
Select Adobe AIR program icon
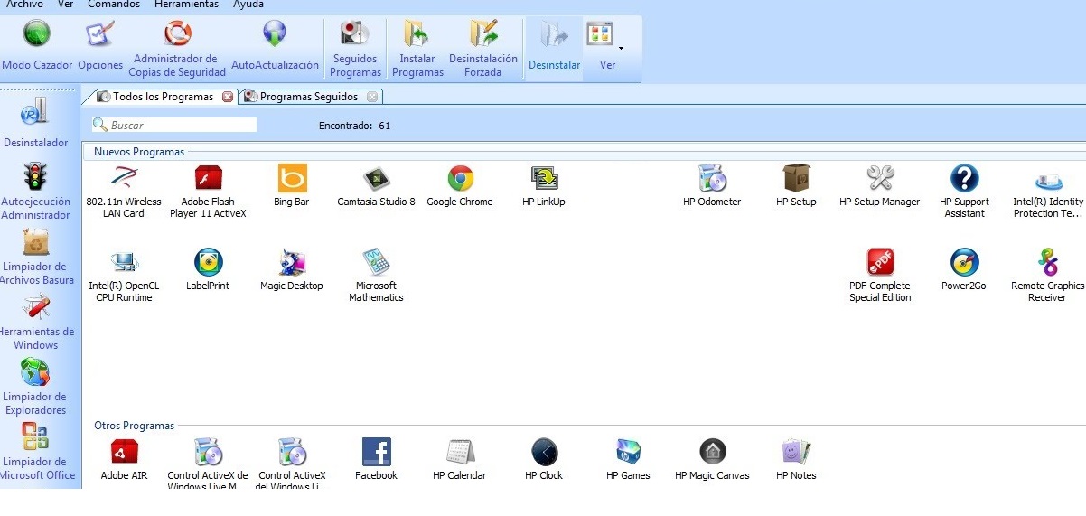[x=124, y=459]
